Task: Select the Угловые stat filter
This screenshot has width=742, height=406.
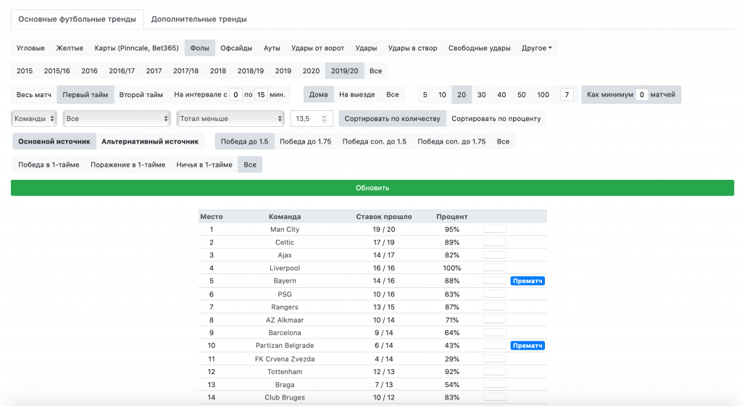Action: click(x=30, y=49)
